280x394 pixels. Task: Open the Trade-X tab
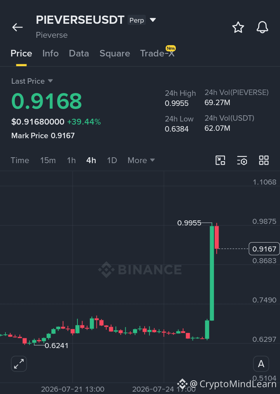tap(157, 53)
